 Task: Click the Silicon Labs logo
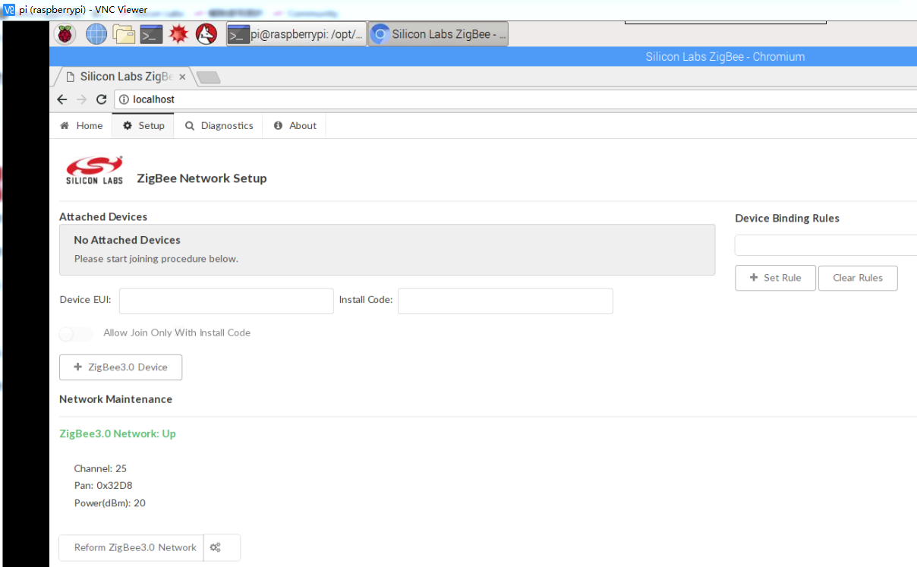[x=94, y=171]
